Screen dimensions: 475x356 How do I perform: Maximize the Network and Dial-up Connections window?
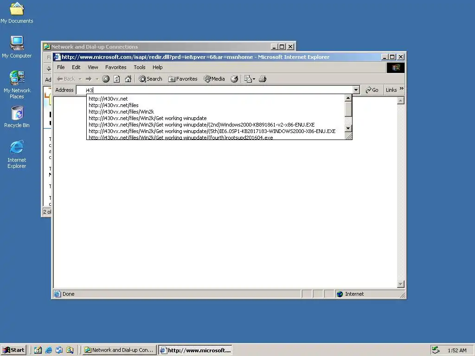pos(282,47)
